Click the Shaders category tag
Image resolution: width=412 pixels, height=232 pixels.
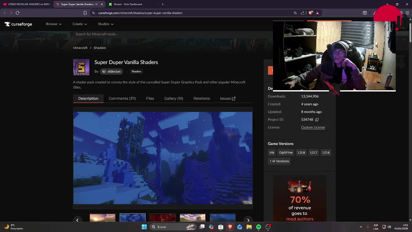pyautogui.click(x=136, y=72)
